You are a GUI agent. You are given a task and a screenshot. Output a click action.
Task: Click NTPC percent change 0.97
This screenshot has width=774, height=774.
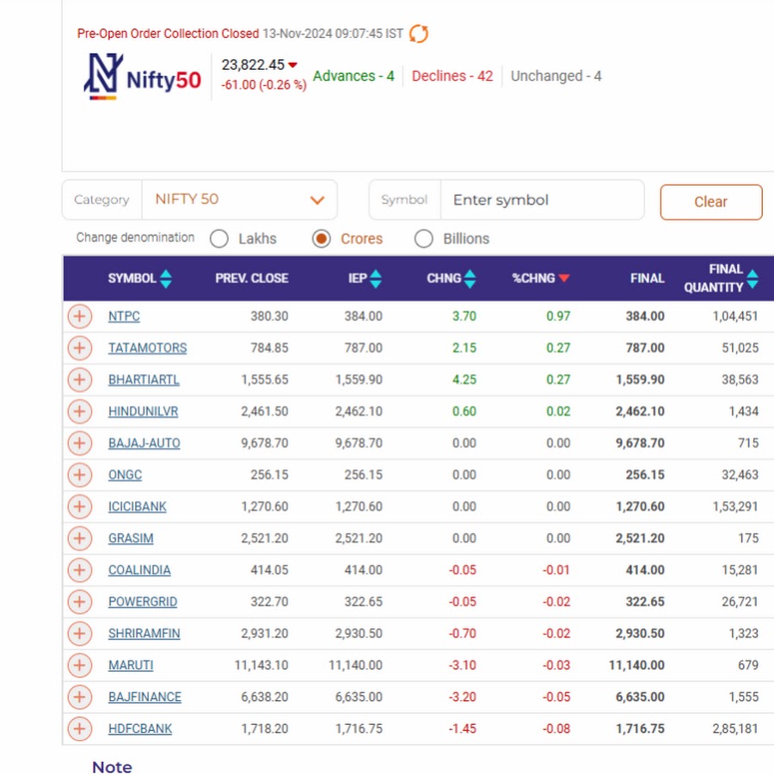[x=558, y=316]
